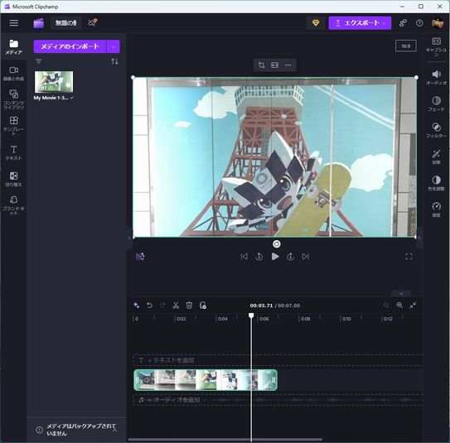Viewport: 450px width, 443px height.
Task: Forward 5 seconds
Action: pyautogui.click(x=290, y=257)
